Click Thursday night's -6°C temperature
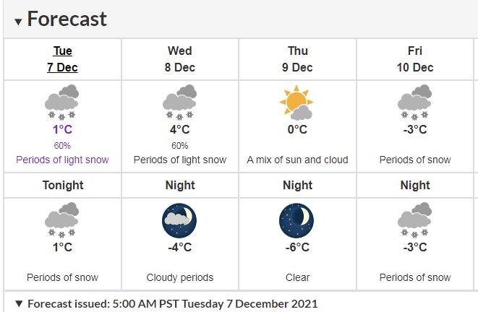The height and width of the screenshot is (312, 478). pyautogui.click(x=297, y=247)
